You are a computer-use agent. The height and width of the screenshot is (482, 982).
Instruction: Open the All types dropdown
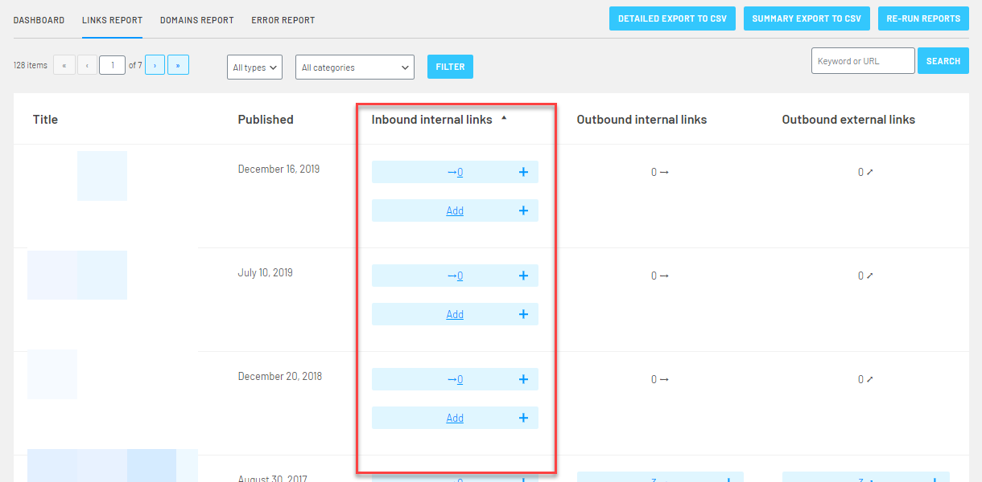pos(254,67)
